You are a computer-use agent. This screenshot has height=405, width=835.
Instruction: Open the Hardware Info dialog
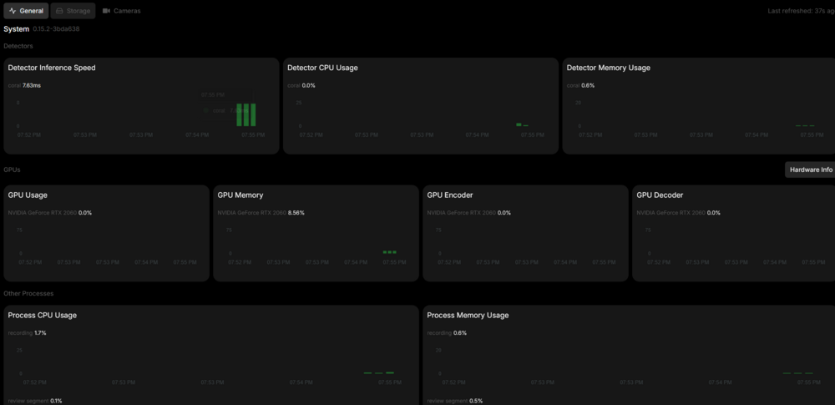(x=811, y=170)
